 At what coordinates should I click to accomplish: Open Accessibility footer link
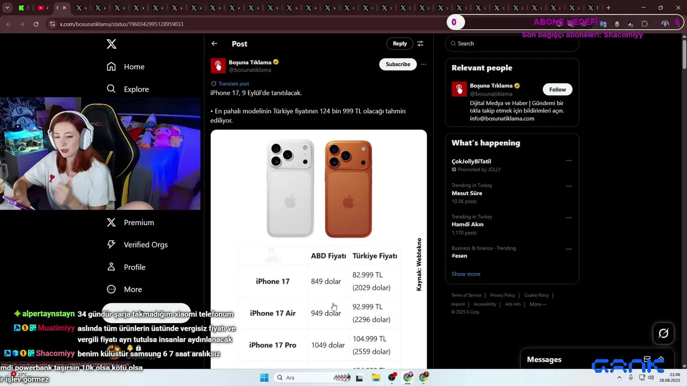click(485, 305)
